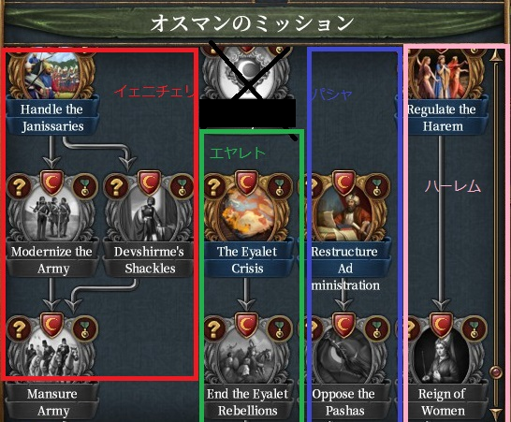Click the Handle the Janissaries name banner

click(52, 118)
